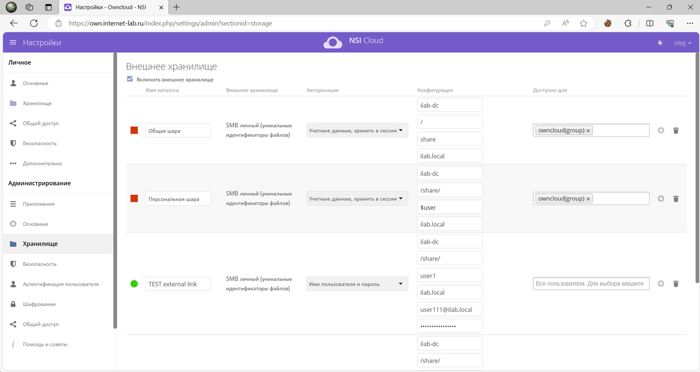The height and width of the screenshot is (372, 700).
Task: Open authorization dropdown for Общая шара
Action: tap(357, 131)
